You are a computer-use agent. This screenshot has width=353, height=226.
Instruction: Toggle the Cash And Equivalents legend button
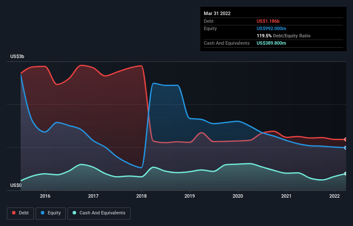(x=99, y=213)
